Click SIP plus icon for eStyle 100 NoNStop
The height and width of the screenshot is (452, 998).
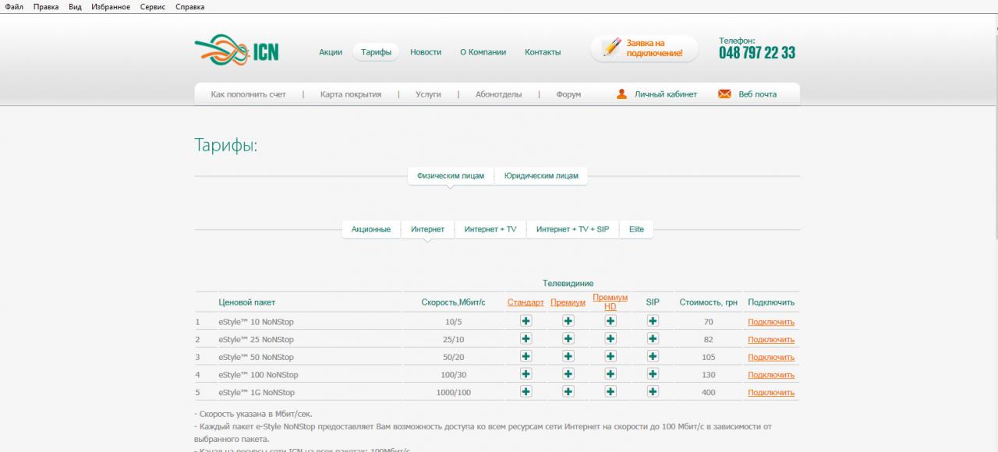click(x=653, y=374)
